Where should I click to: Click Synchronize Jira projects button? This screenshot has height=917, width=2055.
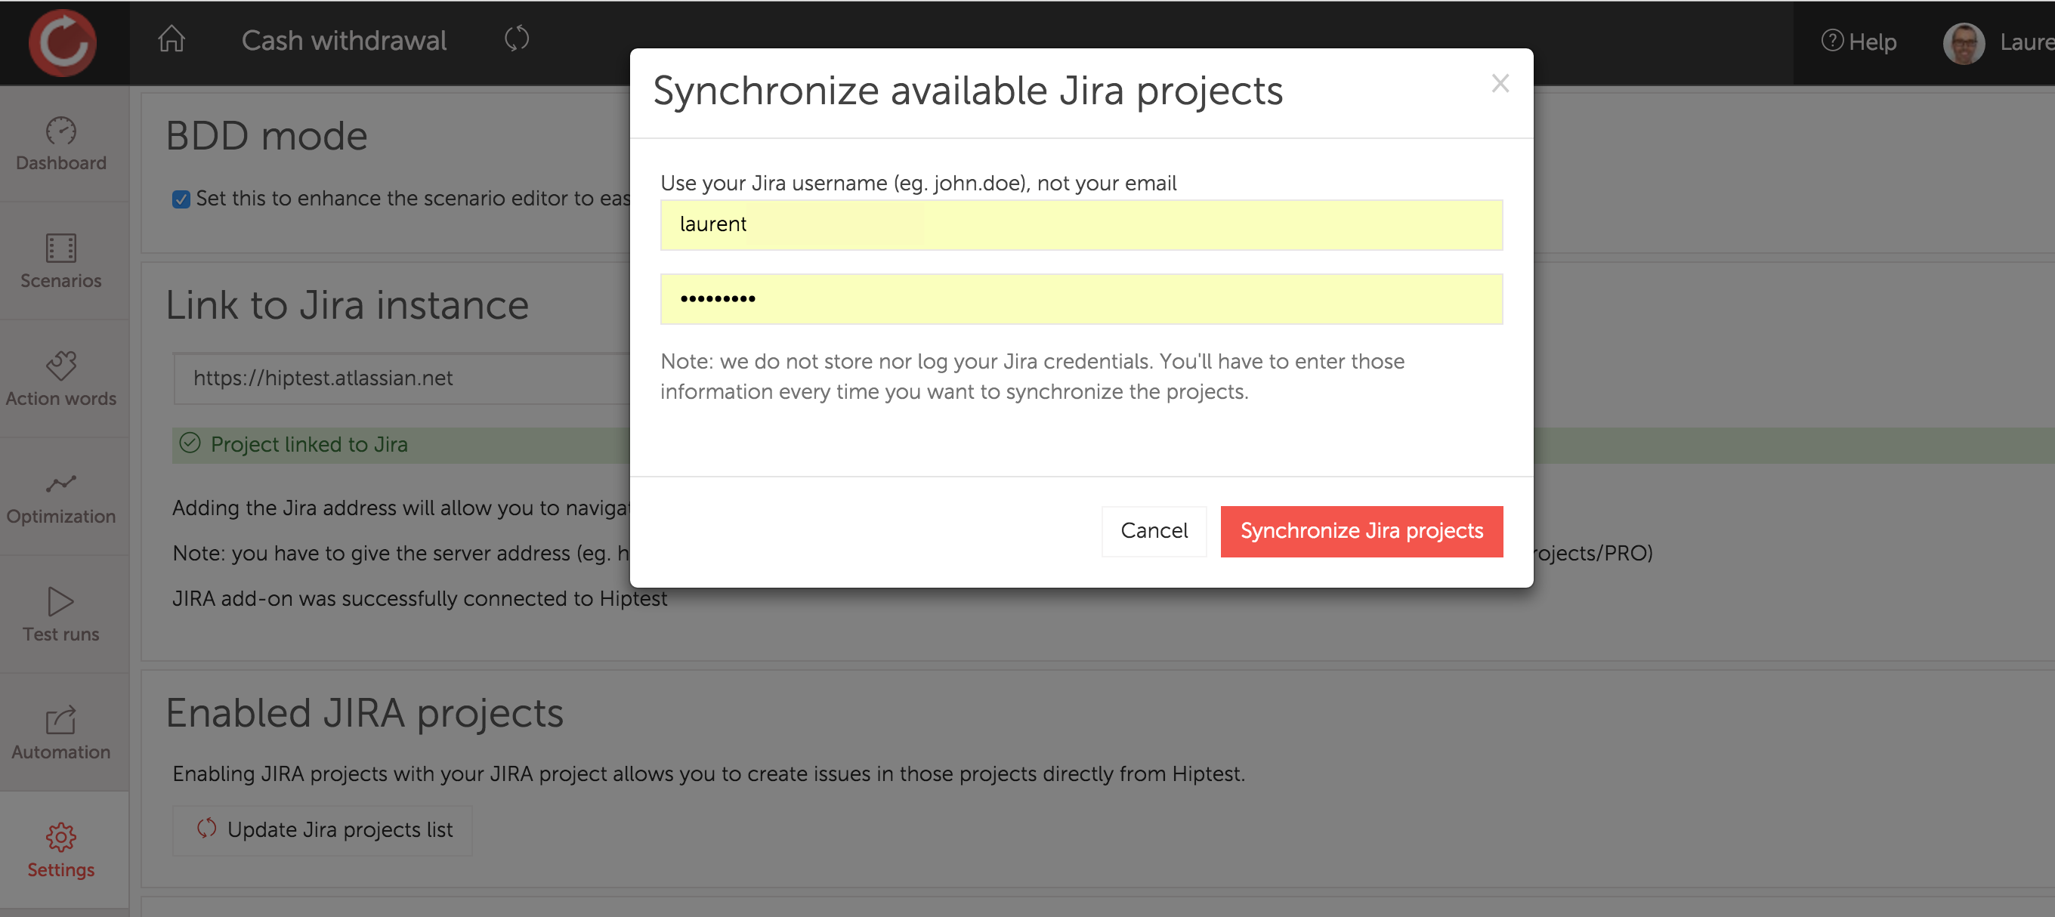click(1361, 531)
